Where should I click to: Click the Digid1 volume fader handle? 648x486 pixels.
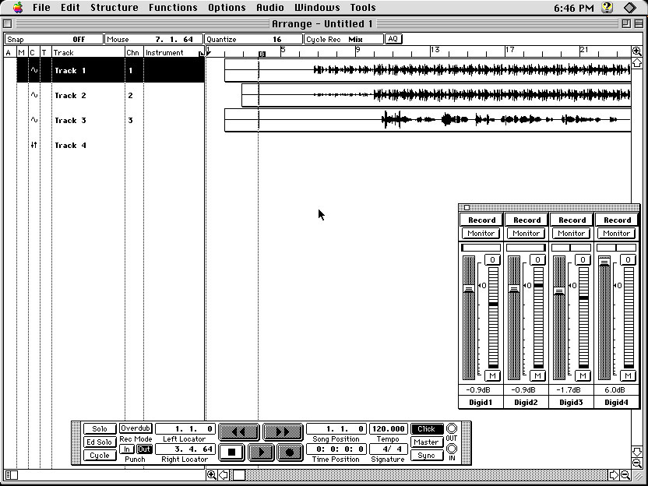point(469,289)
